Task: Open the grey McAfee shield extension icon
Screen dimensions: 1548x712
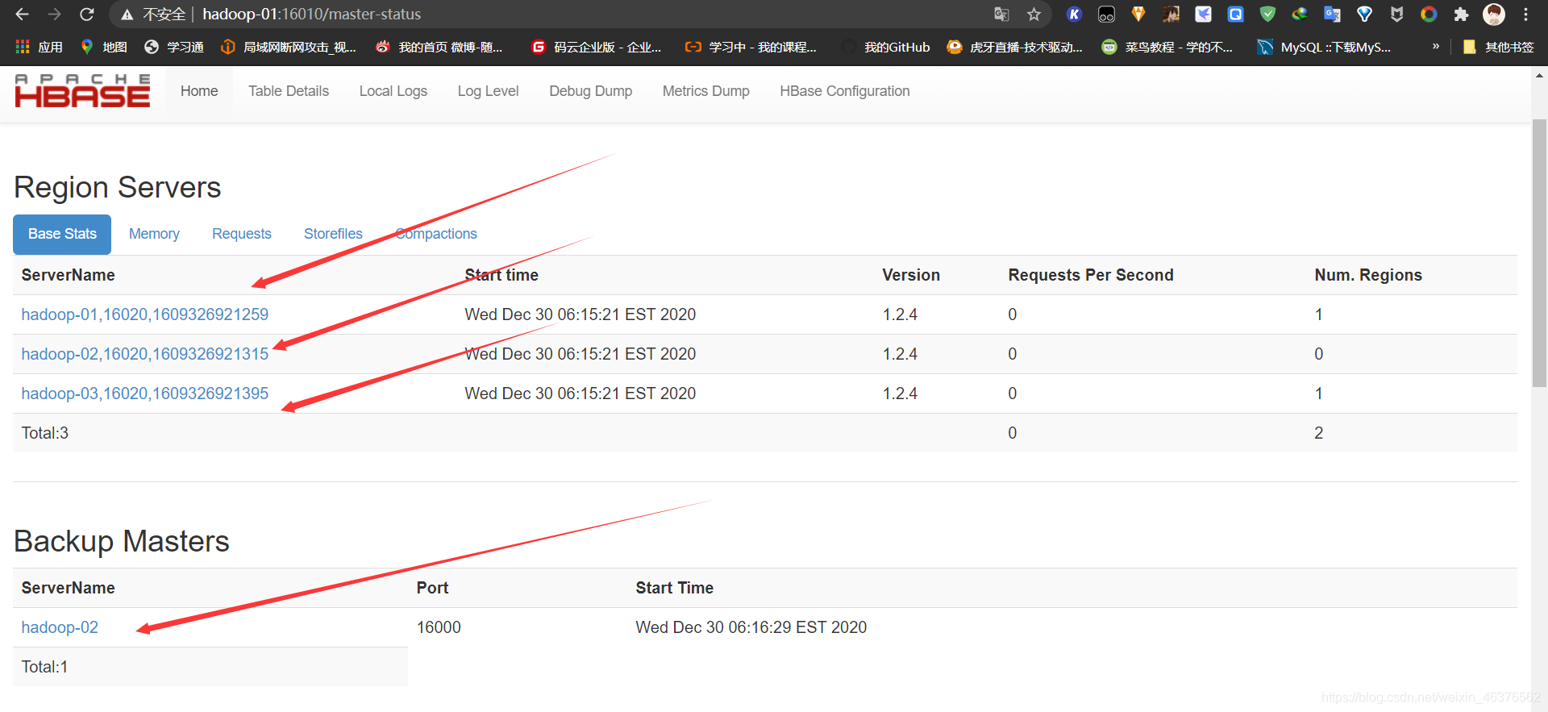Action: [1396, 15]
